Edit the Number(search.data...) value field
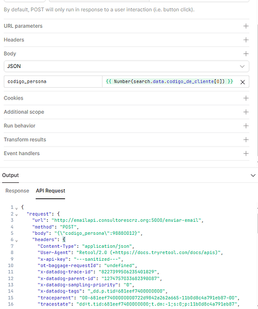The image size is (258, 309). [x=170, y=82]
